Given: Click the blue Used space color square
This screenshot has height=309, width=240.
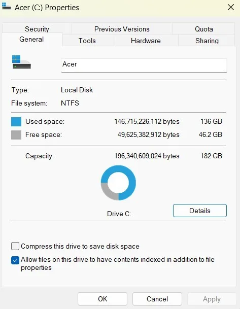Looking at the screenshot, I should 16,122.
